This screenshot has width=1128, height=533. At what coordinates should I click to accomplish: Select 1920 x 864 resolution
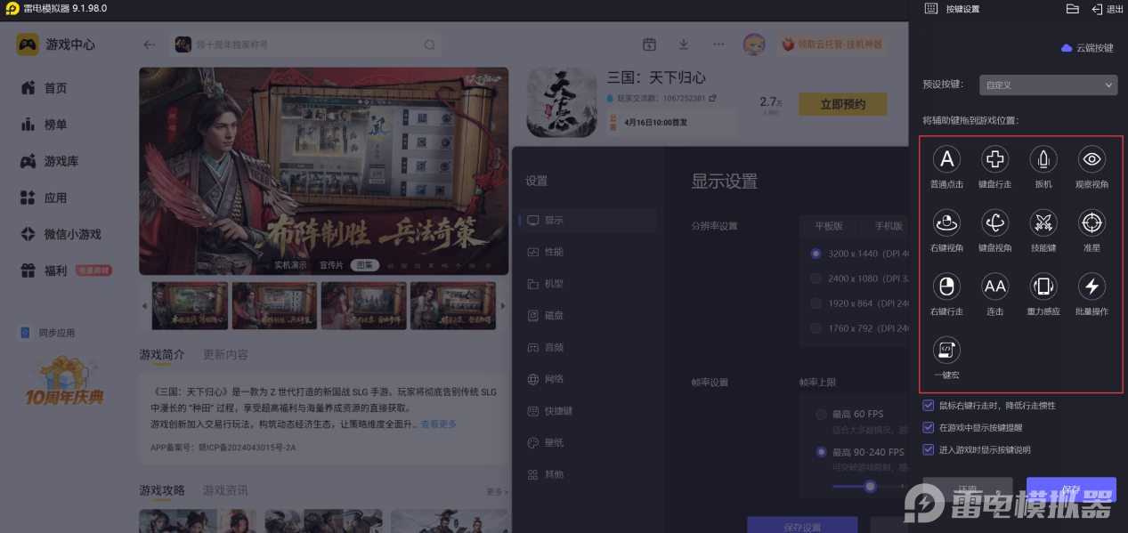point(816,303)
